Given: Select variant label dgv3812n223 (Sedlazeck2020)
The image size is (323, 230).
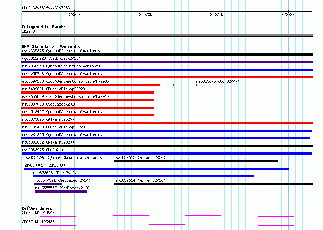Looking at the screenshot, I should tap(51, 58).
